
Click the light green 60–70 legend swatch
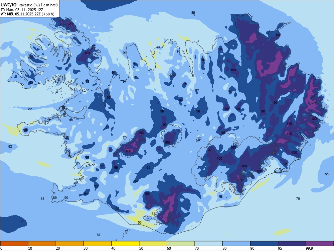[x=181, y=244]
